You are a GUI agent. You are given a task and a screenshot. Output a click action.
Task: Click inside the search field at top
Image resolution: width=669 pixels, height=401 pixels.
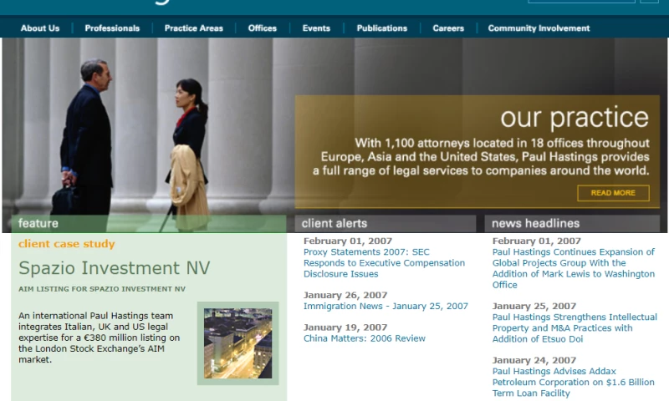[581, 2]
